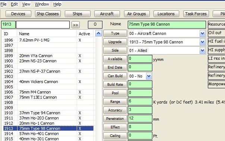This screenshot has height=141, width=225.
Task: Select row 20mm VYa Cannon
Action: click(x=48, y=56)
